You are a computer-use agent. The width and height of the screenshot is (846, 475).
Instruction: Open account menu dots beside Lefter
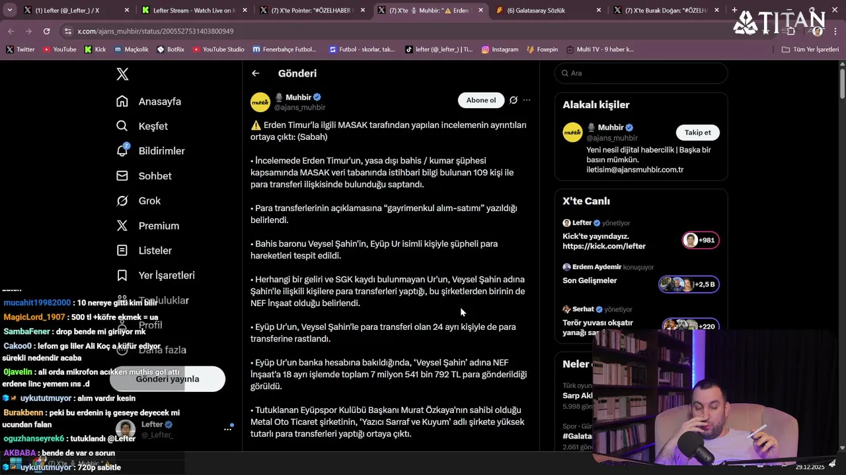pos(227,429)
